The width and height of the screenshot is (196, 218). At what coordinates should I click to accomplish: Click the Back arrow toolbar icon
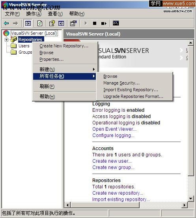(6, 23)
